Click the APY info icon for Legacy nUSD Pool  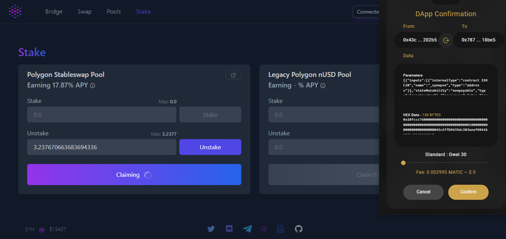pyautogui.click(x=323, y=86)
